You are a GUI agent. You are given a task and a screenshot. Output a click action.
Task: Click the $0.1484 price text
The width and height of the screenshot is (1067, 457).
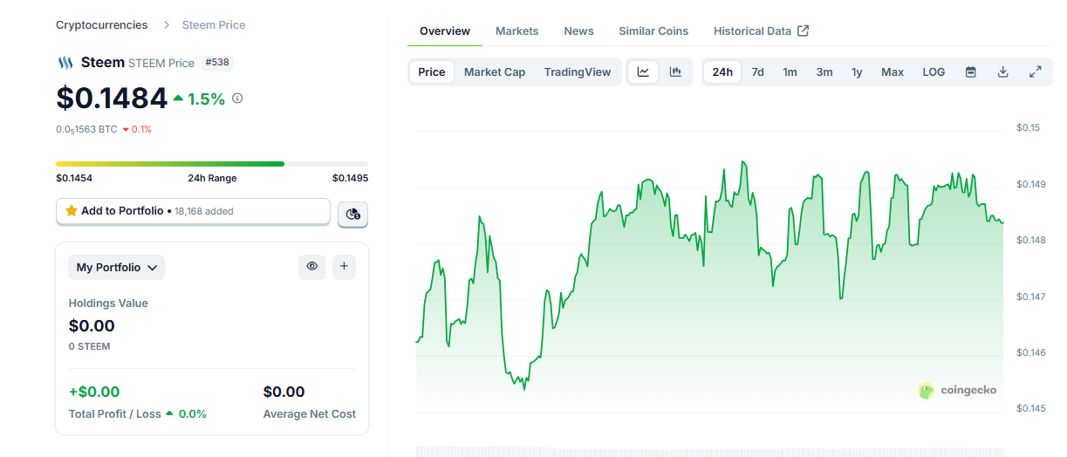pyautogui.click(x=112, y=98)
